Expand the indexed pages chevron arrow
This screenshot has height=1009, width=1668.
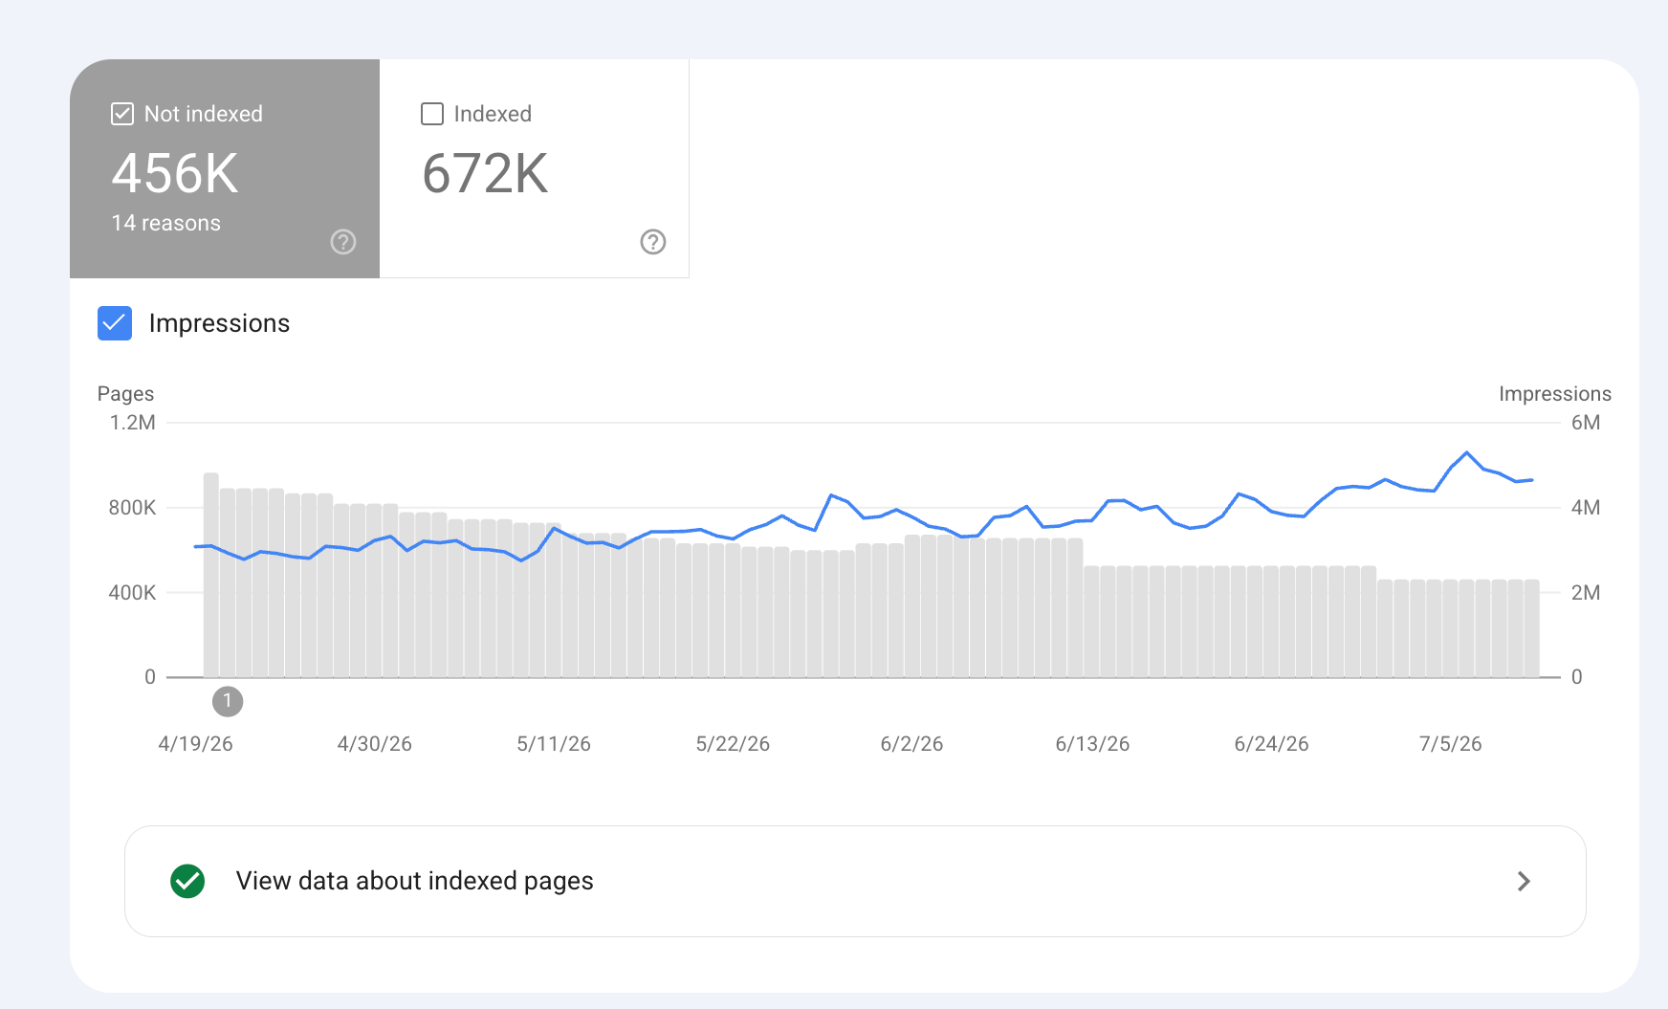[x=1524, y=881]
